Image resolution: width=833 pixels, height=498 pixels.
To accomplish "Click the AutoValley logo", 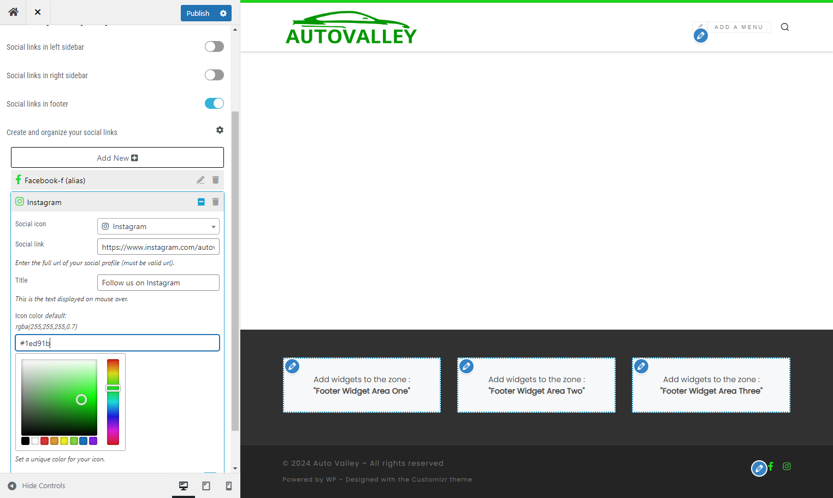I will (x=351, y=28).
